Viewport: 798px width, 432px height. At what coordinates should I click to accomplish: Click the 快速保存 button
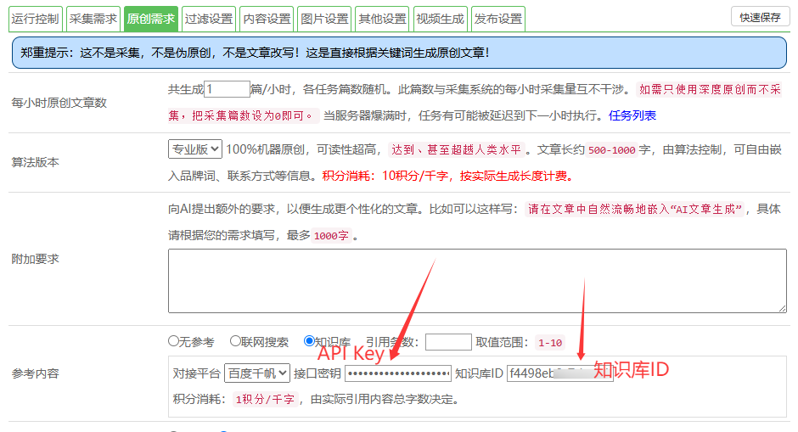pyautogui.click(x=760, y=17)
